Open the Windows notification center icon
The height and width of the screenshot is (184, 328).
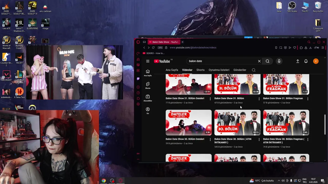point(323,181)
